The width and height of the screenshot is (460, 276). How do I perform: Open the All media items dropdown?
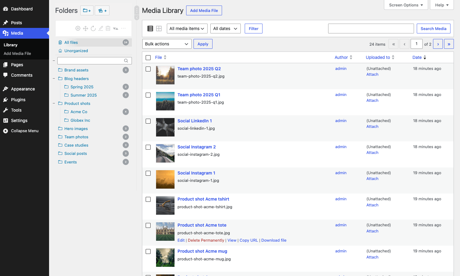point(187,29)
